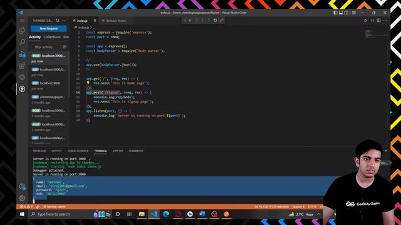The height and width of the screenshot is (225, 401).
Task: Open Microsoft Edge from the taskbar
Action: (166, 214)
